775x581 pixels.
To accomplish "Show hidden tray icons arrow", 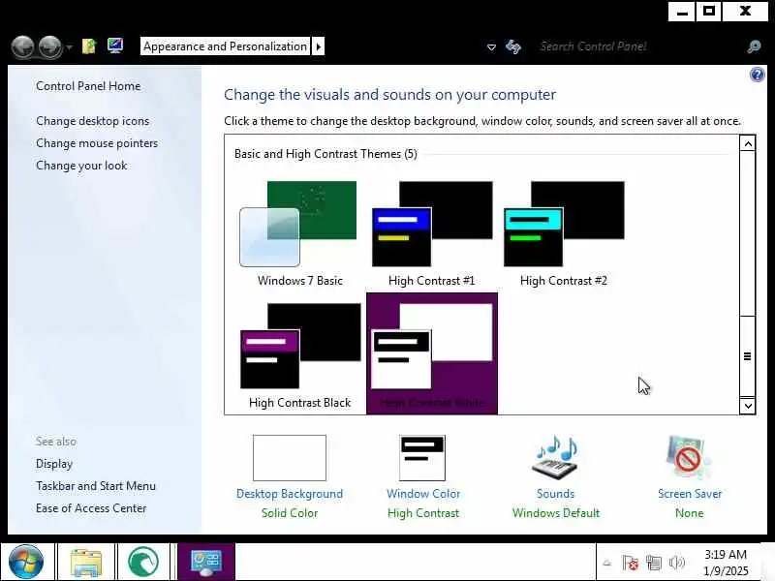I will click(607, 563).
